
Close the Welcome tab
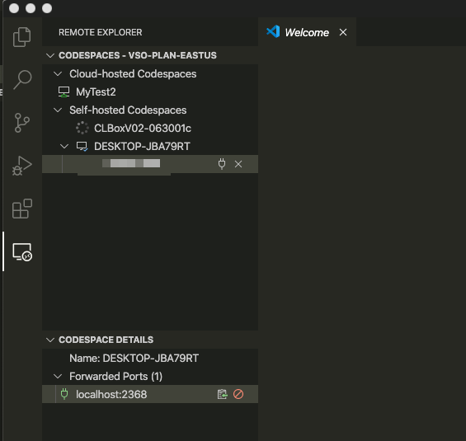343,32
